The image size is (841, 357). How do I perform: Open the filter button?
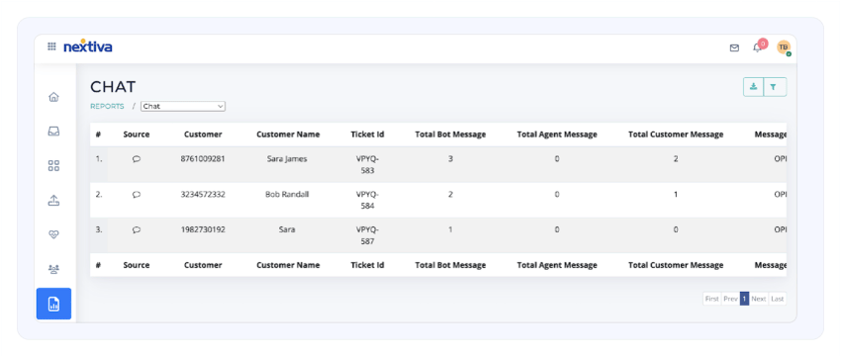coord(775,87)
